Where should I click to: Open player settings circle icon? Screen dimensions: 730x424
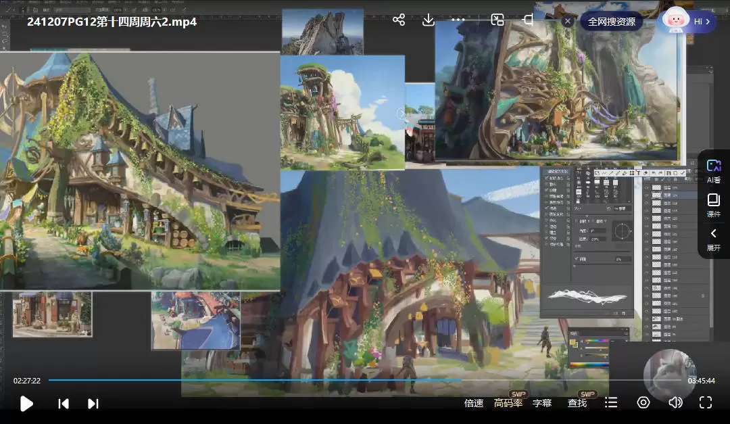(643, 403)
